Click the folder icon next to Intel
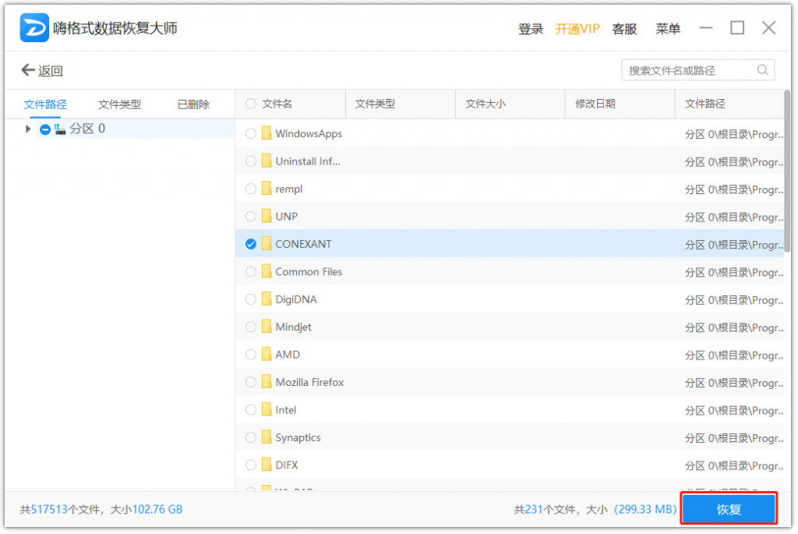Viewport: 798px width, 534px height. 265,409
